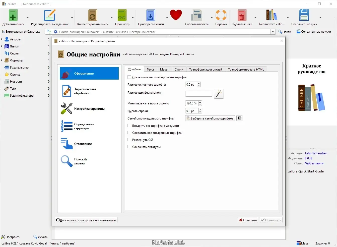Open Файлы книги folder link
Screen dimensions: 337x247
point(314,163)
